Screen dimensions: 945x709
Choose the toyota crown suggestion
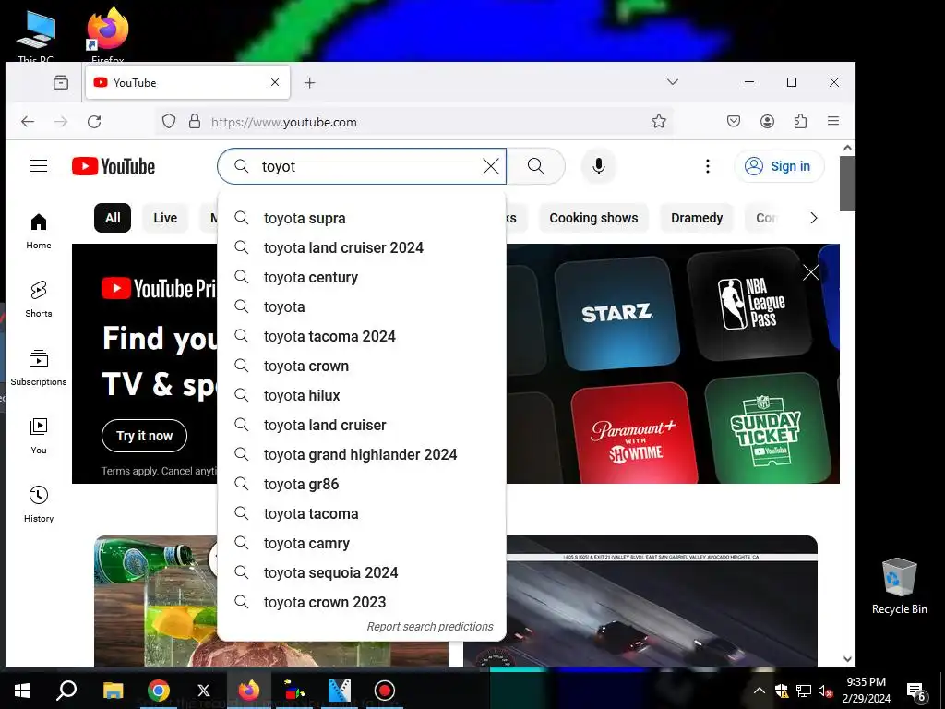(362, 366)
